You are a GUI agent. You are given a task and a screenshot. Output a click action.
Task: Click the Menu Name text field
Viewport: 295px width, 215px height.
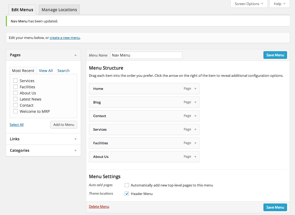tap(146, 55)
